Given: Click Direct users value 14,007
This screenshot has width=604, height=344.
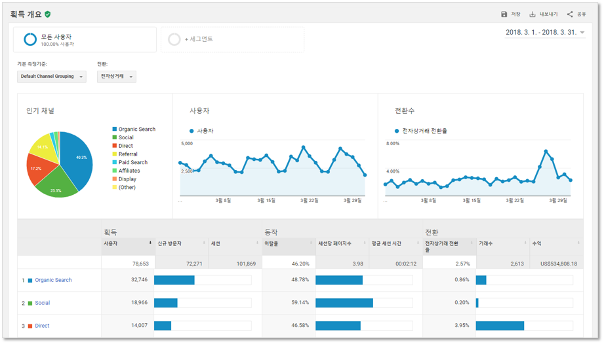Looking at the screenshot, I should click(x=140, y=326).
